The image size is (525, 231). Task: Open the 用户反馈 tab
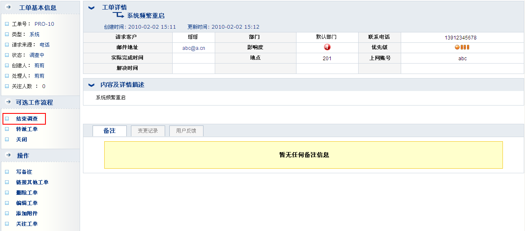(x=186, y=131)
